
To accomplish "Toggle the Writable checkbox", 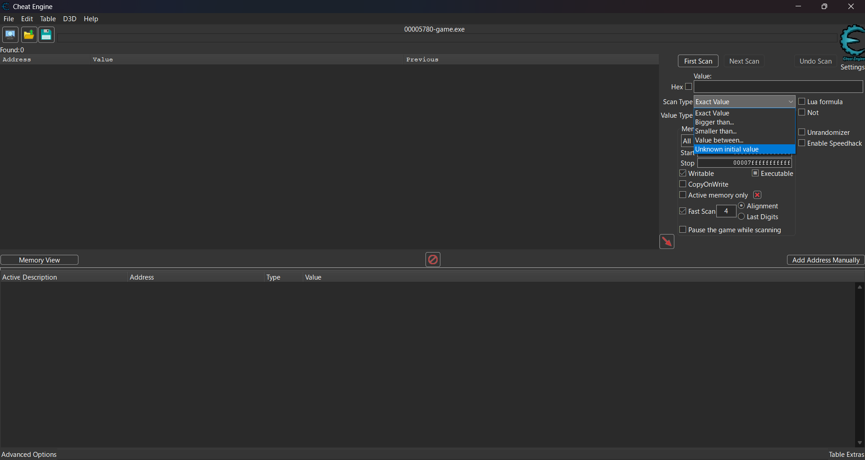I will (x=683, y=174).
